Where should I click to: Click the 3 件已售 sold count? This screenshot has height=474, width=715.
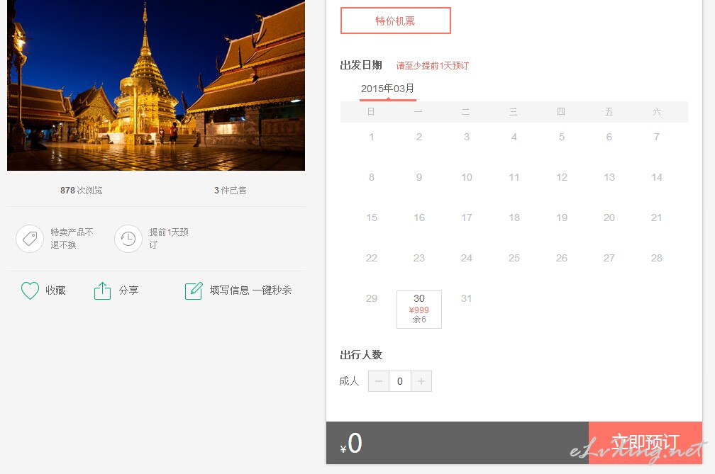click(231, 191)
